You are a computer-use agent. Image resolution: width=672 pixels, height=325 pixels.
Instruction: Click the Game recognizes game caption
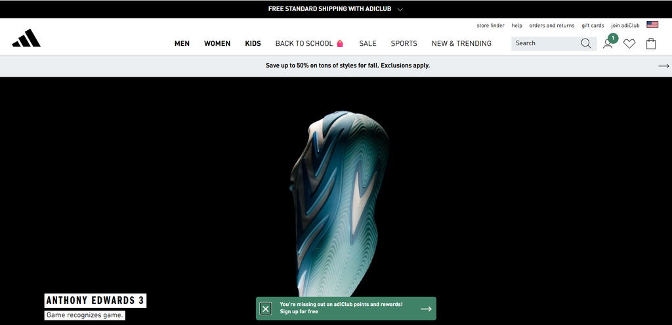(85, 315)
